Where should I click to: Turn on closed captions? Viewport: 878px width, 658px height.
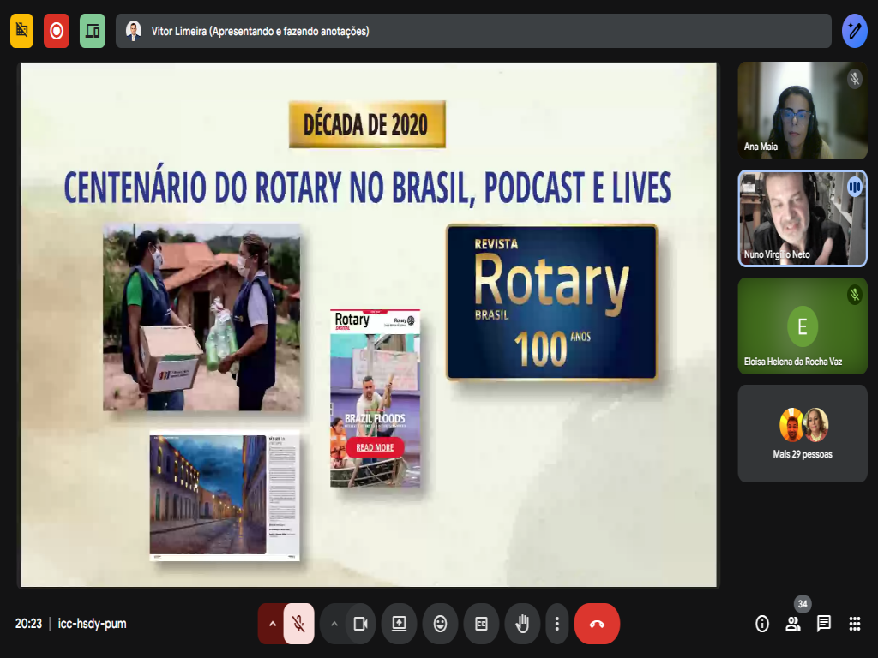pos(481,624)
